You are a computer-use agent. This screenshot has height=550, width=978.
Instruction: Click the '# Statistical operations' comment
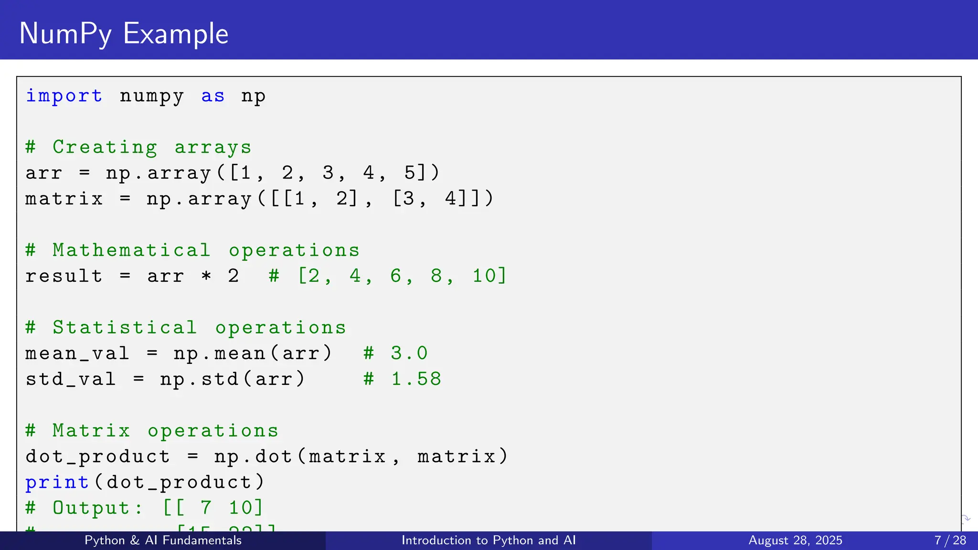point(186,328)
